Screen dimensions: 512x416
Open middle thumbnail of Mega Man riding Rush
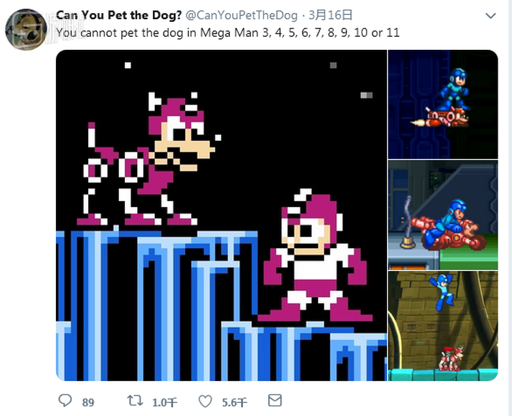(x=443, y=215)
